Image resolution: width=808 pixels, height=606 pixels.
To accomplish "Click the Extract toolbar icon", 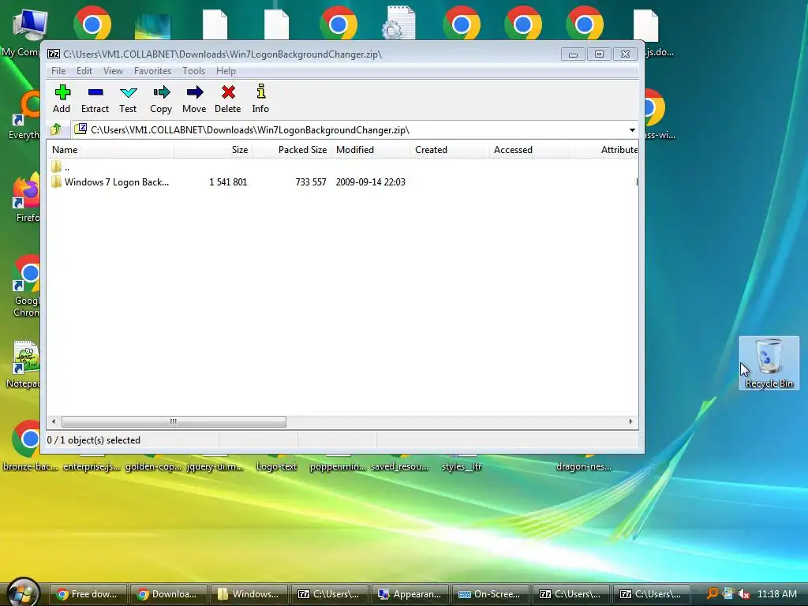I will click(95, 92).
